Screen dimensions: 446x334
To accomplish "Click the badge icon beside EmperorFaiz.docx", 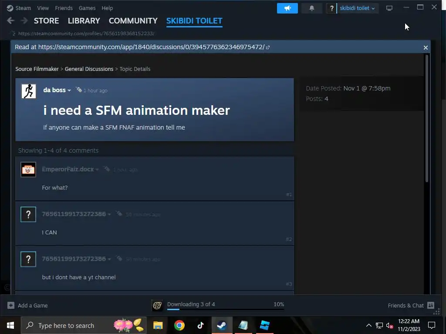I will pos(107,169).
